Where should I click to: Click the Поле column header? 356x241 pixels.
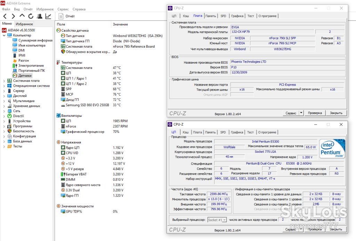[x=61, y=24]
